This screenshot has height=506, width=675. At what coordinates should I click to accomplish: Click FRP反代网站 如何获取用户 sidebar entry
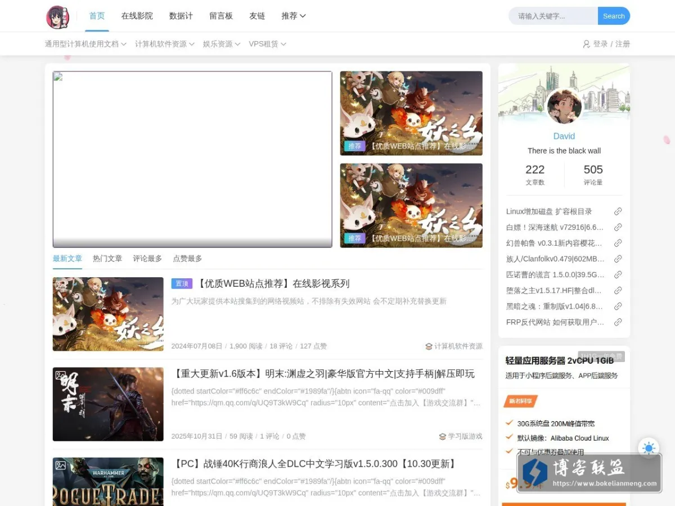(555, 322)
